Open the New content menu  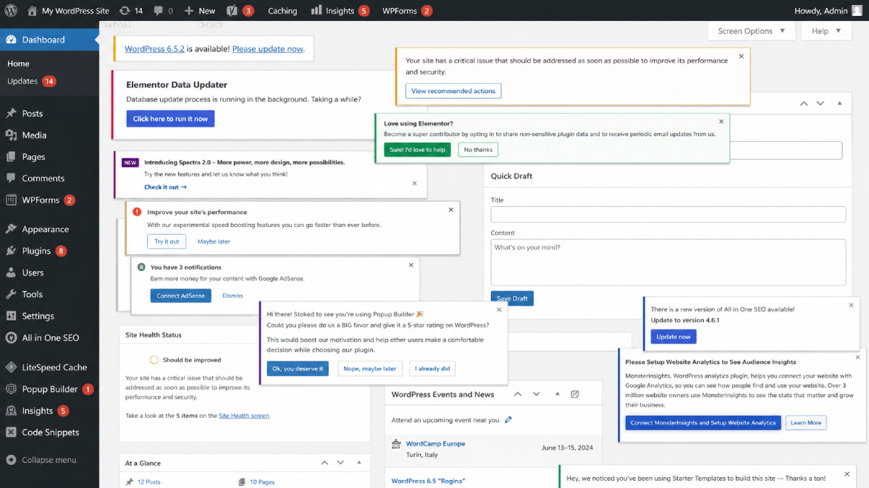tap(200, 11)
